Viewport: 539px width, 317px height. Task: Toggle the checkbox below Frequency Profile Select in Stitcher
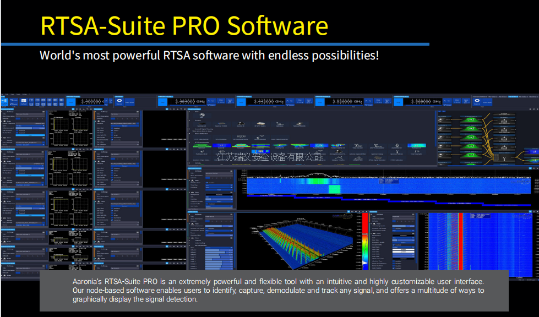tap(206, 204)
